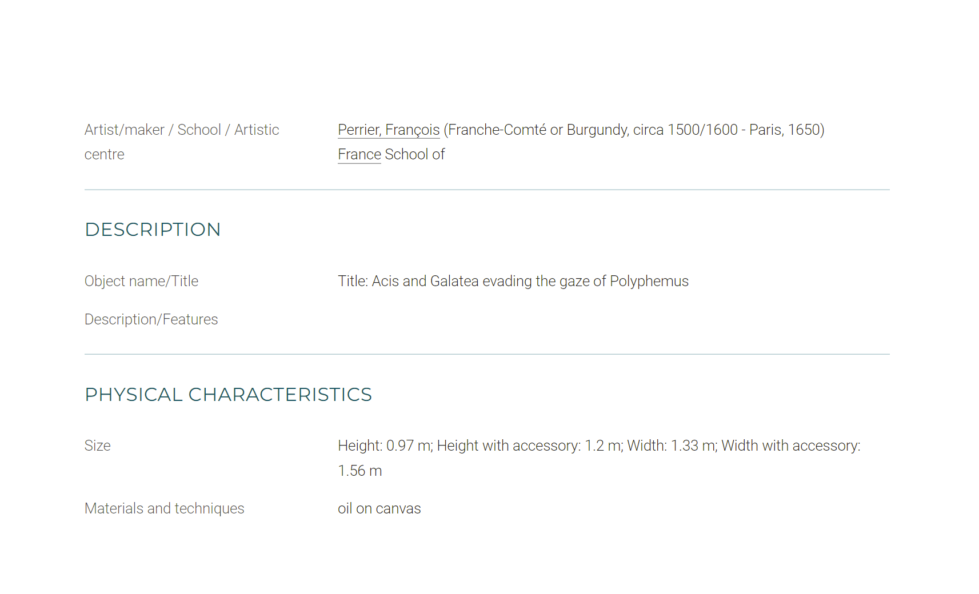Open the Perrier, François artist link
This screenshot has height=594, width=979.
pos(389,130)
